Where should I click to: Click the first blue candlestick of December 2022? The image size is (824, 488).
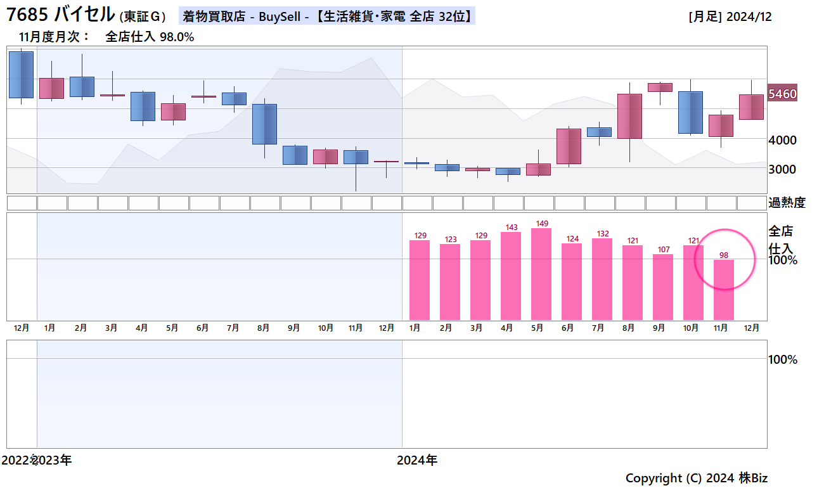click(x=21, y=75)
